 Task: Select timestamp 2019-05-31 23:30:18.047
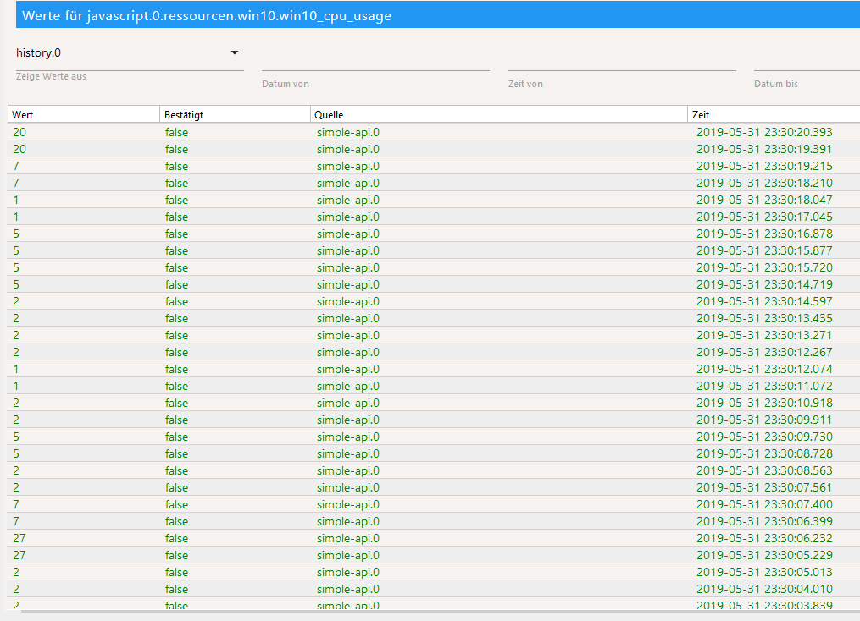click(764, 200)
